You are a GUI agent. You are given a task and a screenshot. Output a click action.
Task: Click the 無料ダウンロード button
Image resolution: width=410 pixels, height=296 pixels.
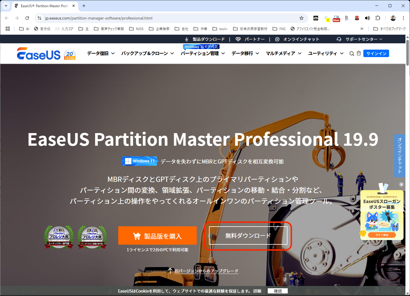click(248, 236)
